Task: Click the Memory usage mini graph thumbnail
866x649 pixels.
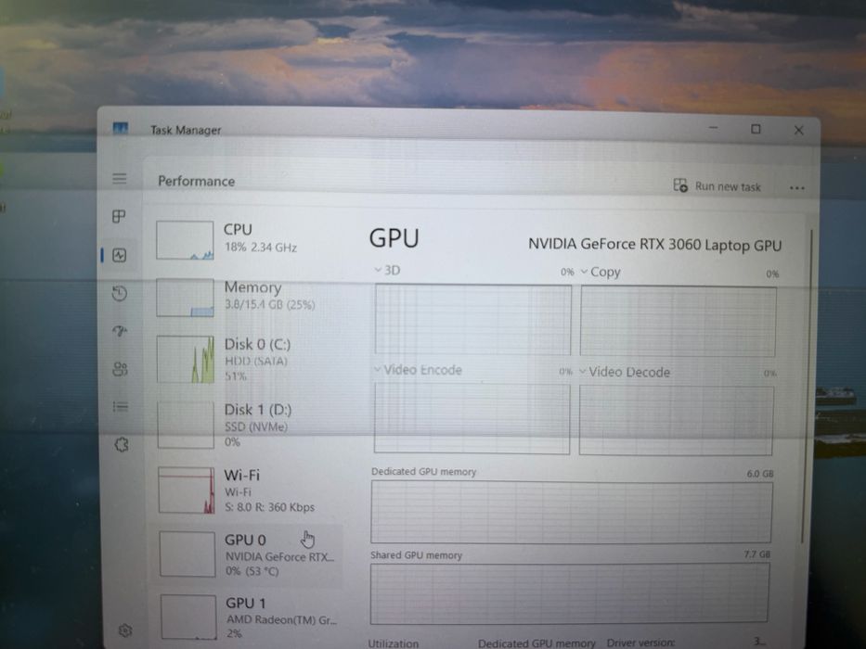Action: point(185,298)
